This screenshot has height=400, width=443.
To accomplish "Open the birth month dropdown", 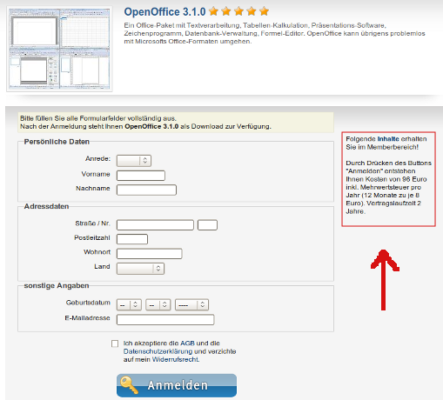I will coord(158,305).
